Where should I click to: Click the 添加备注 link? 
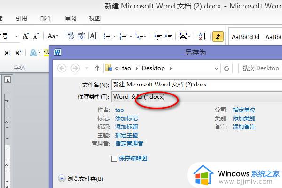coord(243,127)
